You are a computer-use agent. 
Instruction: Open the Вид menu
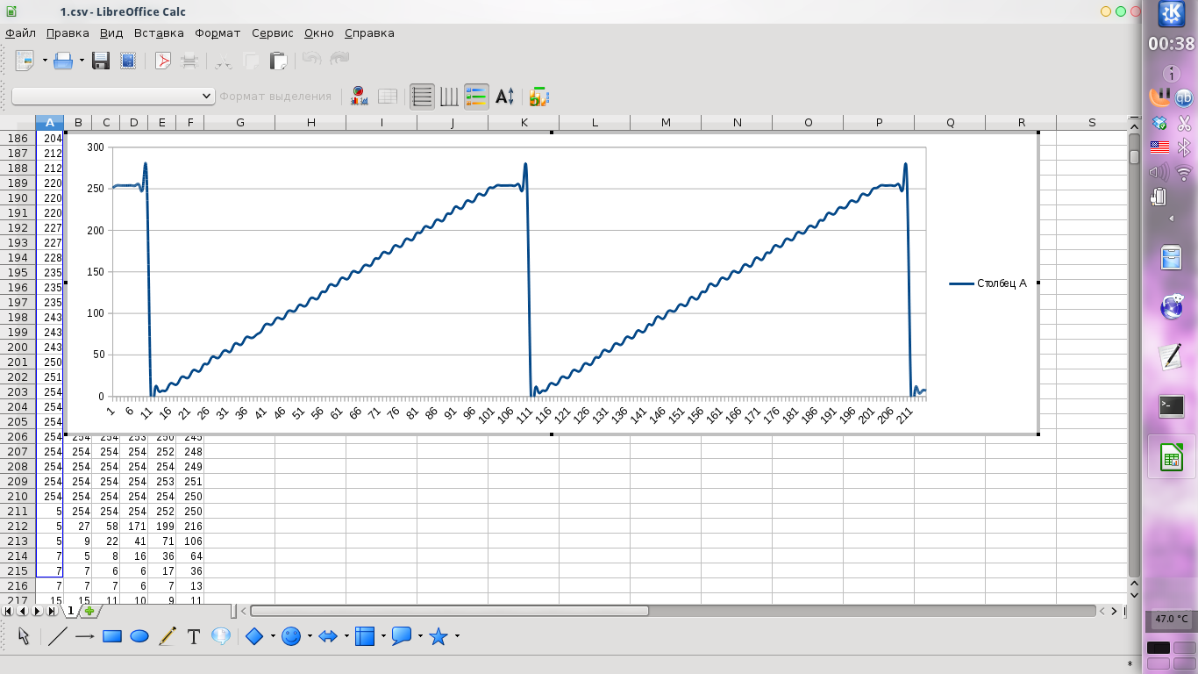(x=111, y=33)
